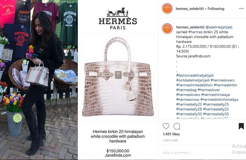This screenshot has height=160, width=246.
Task: Open hermes_selebritii username in header
Action: coord(190,9)
